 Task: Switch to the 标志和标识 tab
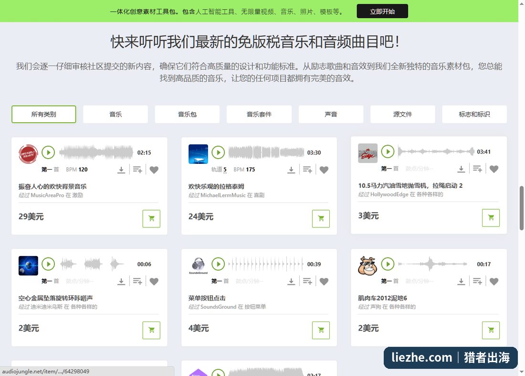[474, 114]
